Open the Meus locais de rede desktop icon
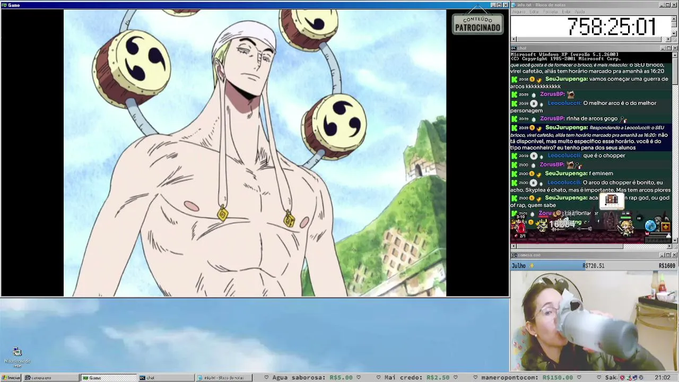Image resolution: width=679 pixels, height=382 pixels. click(x=17, y=357)
